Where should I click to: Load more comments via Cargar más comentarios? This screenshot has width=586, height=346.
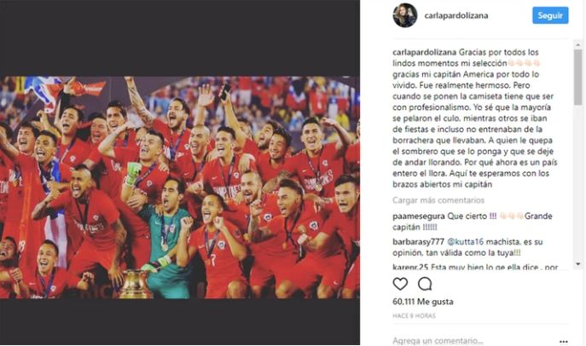(x=438, y=200)
